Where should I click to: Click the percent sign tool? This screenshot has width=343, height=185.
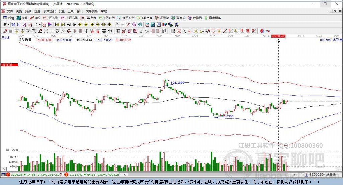(184, 31)
